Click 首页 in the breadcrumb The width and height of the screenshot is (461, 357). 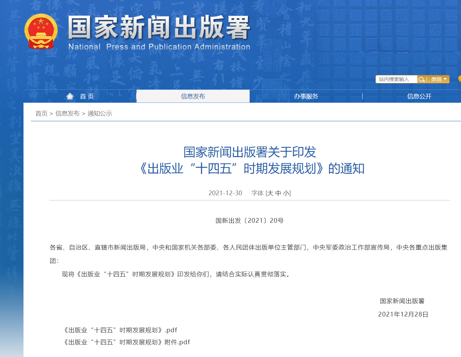coord(41,114)
